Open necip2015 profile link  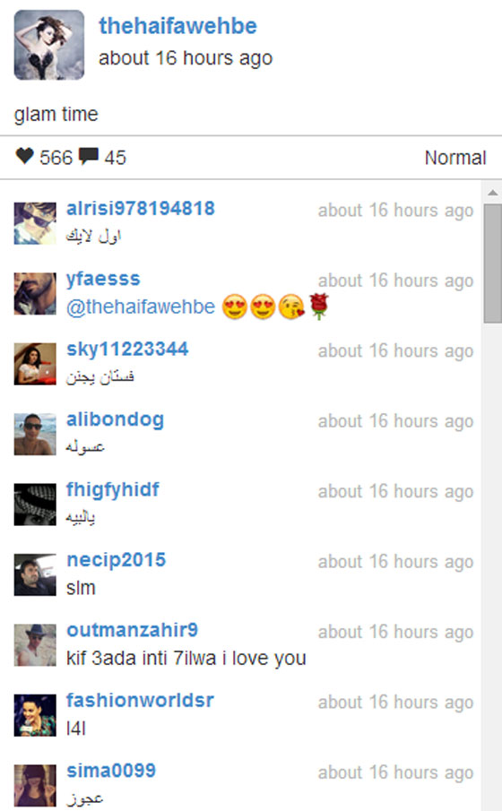(116, 560)
